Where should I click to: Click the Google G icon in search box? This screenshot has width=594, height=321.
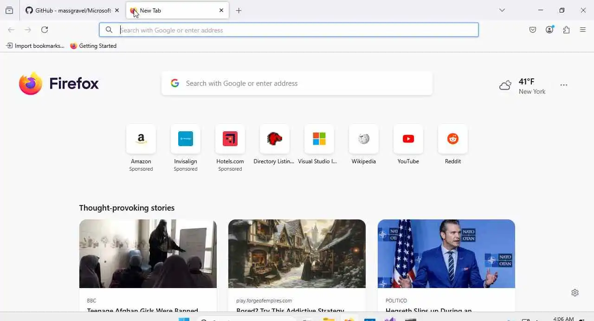tap(174, 83)
